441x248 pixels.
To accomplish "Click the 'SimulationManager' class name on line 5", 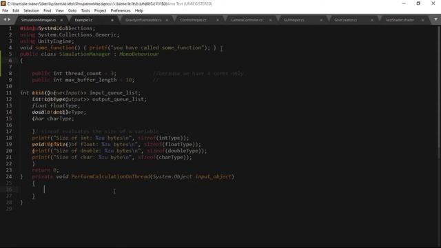I will pos(85,54).
